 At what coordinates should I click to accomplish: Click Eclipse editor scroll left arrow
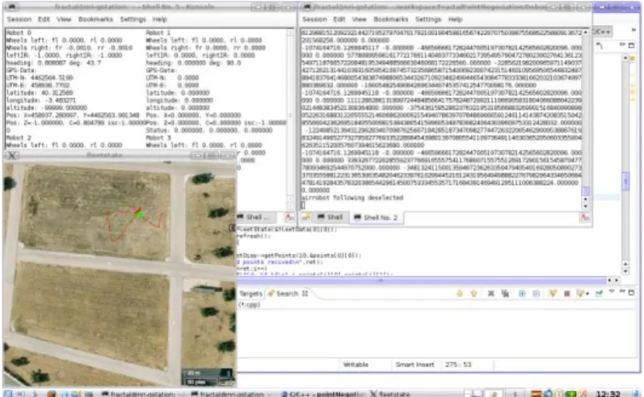click(x=609, y=281)
